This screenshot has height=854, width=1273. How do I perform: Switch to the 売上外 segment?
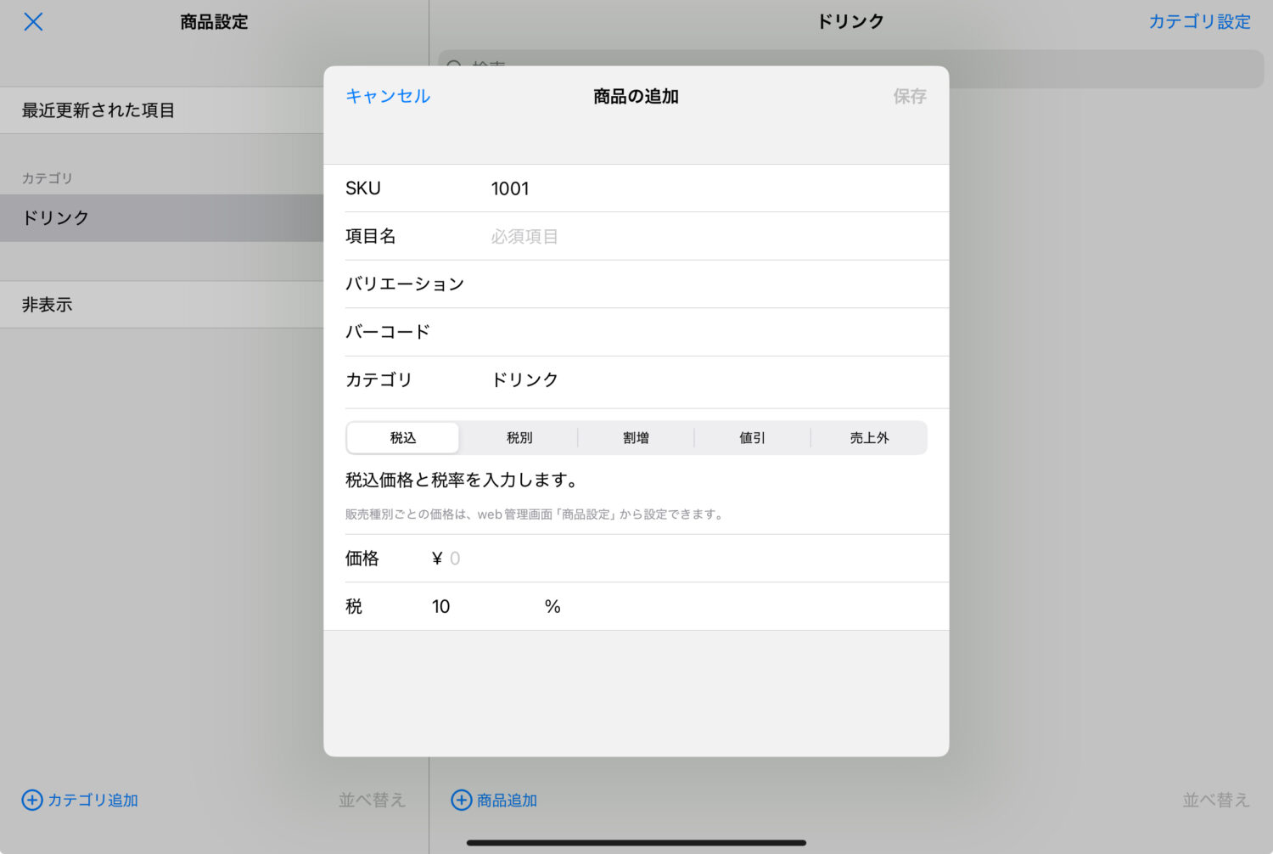(869, 438)
